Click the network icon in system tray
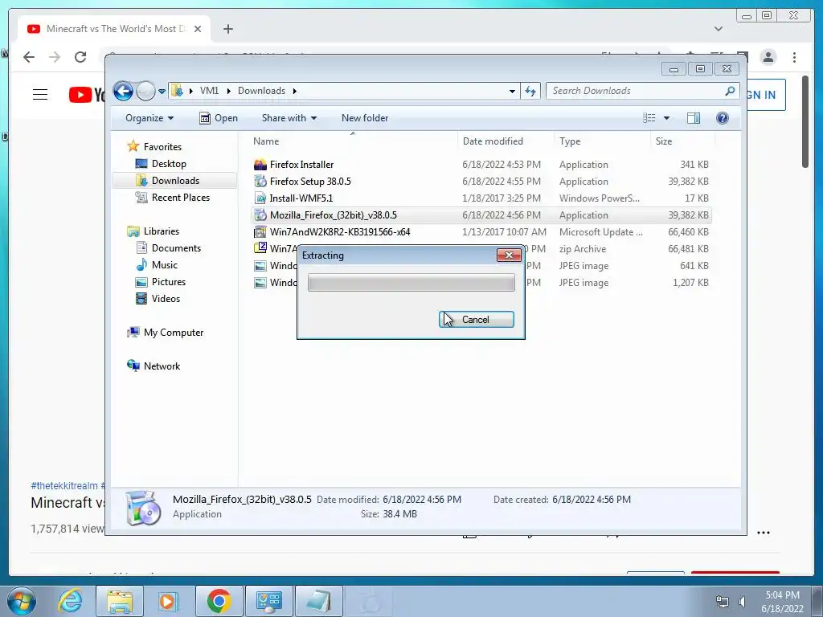The height and width of the screenshot is (617, 823). pos(723,601)
